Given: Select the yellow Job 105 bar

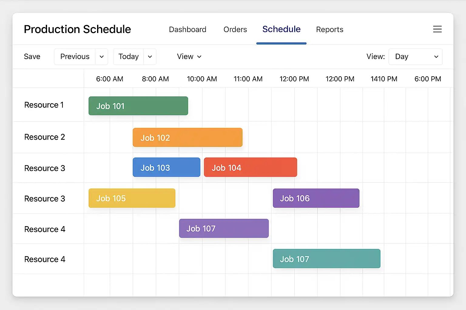Looking at the screenshot, I should [132, 198].
